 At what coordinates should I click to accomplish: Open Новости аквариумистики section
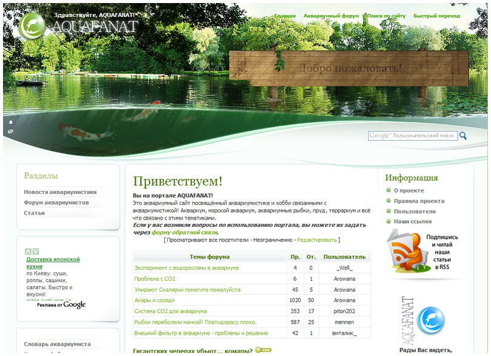tap(60, 192)
